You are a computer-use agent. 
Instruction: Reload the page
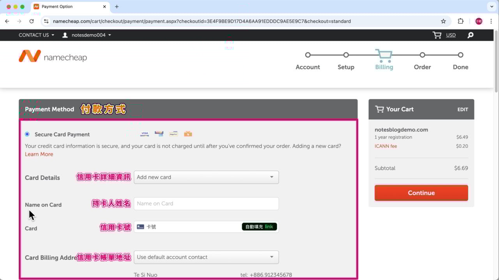tap(32, 21)
